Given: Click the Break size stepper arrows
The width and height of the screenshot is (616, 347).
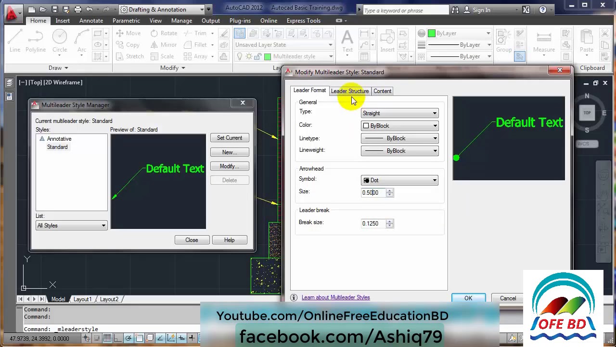Looking at the screenshot, I should pyautogui.click(x=390, y=224).
